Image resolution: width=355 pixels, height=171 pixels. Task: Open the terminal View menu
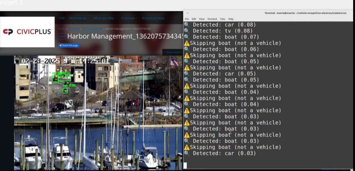pyautogui.click(x=202, y=19)
